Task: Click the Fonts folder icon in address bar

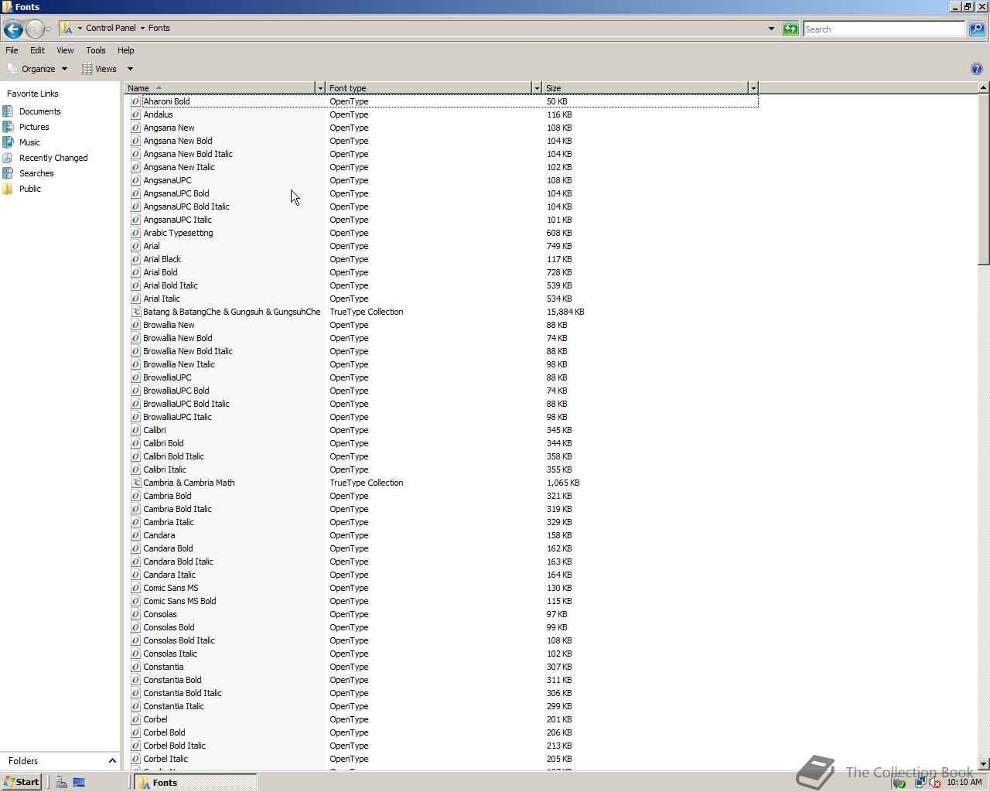Action: click(67, 28)
